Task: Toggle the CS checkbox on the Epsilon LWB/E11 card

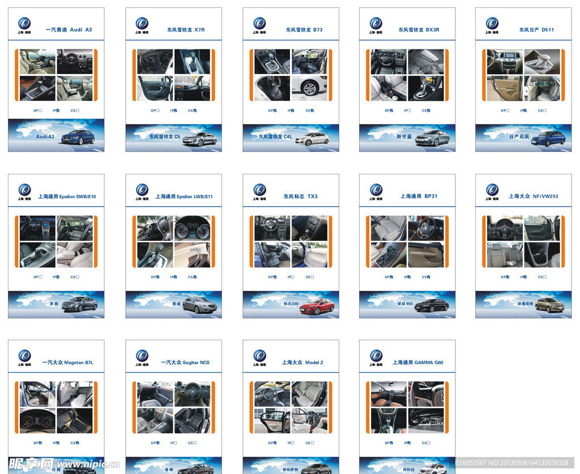Action: coord(195,277)
